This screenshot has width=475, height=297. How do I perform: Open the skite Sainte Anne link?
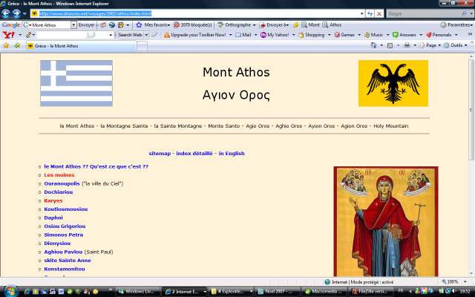(68, 261)
